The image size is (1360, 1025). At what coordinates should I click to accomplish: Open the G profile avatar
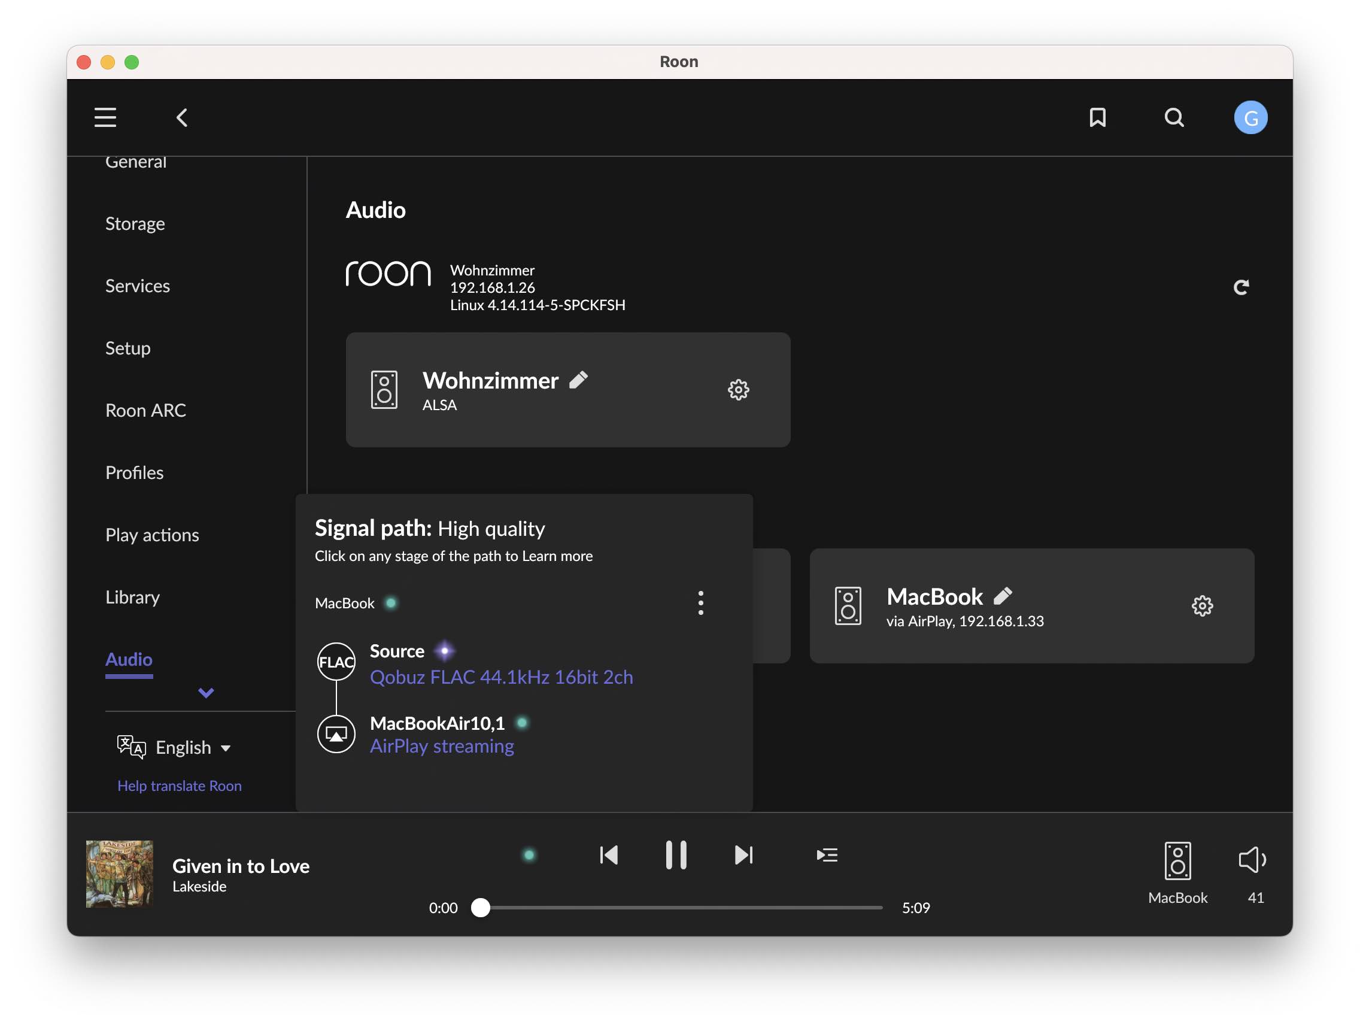(1251, 117)
